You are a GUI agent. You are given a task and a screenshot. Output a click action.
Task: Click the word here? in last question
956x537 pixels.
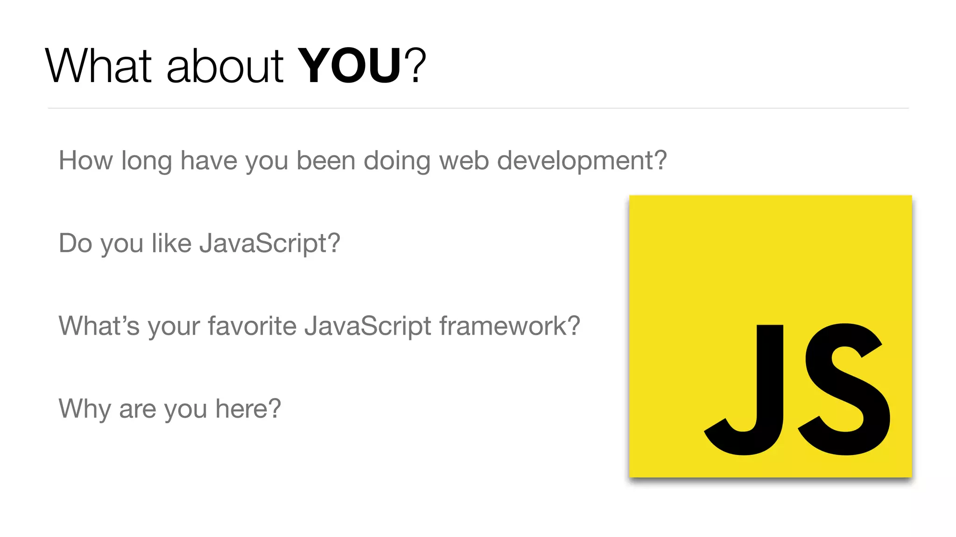tap(248, 409)
